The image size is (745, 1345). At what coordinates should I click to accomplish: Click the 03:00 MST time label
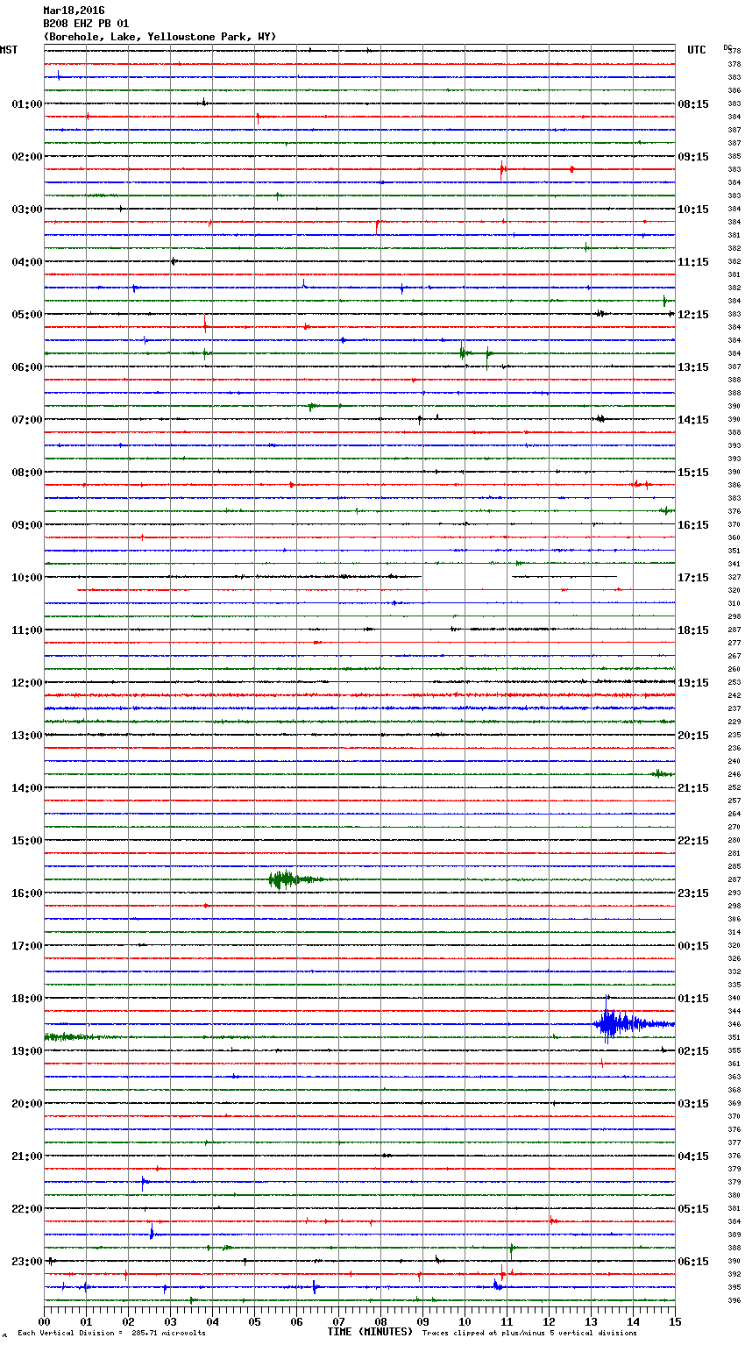(x=27, y=210)
